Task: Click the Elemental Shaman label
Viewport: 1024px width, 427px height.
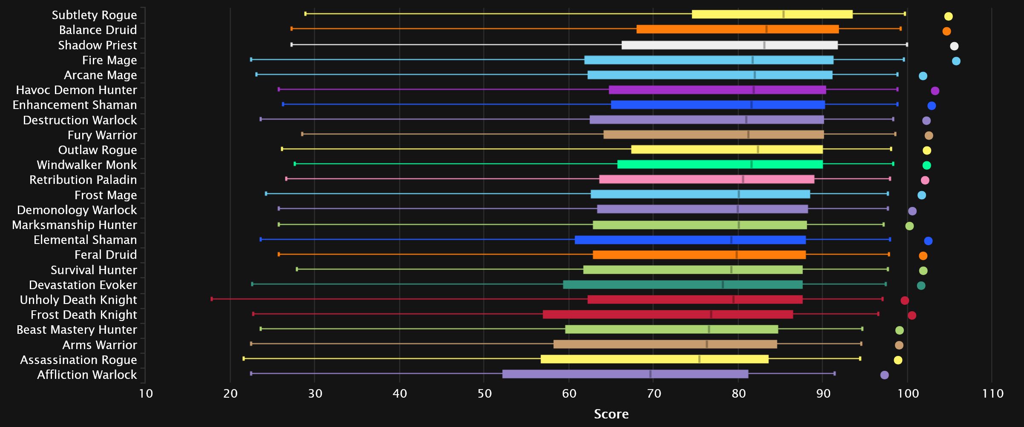Action: click(85, 240)
